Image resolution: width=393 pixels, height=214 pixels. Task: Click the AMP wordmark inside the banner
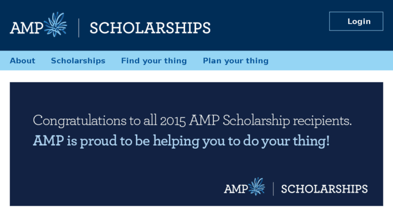(x=236, y=189)
